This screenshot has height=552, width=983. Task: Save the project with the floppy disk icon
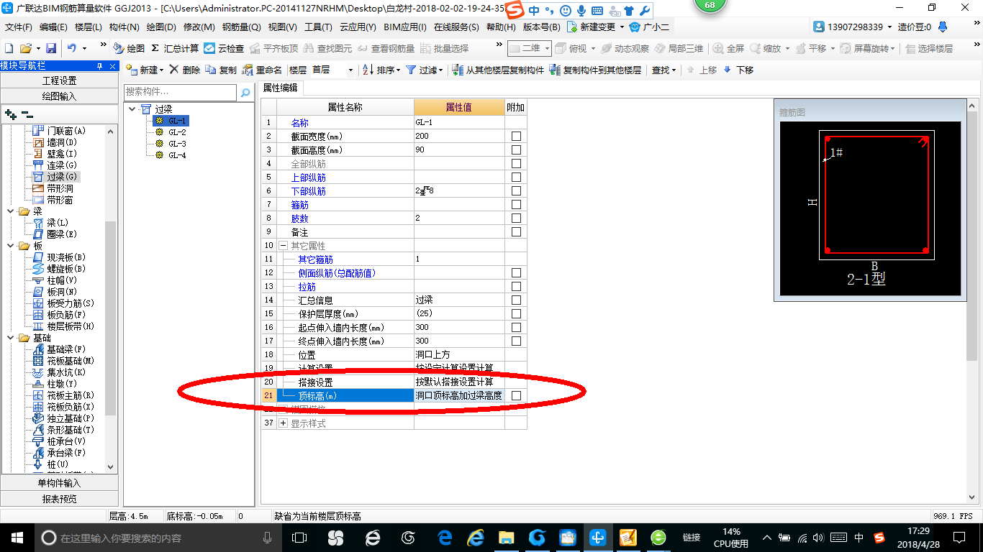tap(51, 48)
